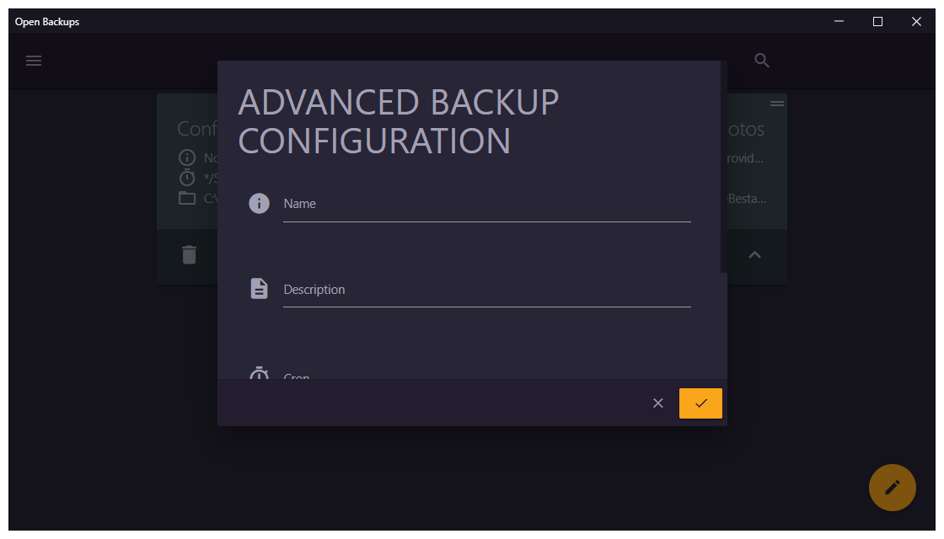Collapse the right card with chevron up
This screenshot has width=944, height=539.
coord(754,254)
